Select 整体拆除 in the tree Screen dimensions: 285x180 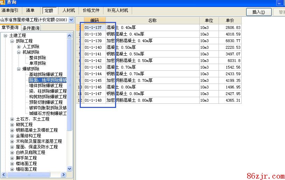tap(37, 58)
